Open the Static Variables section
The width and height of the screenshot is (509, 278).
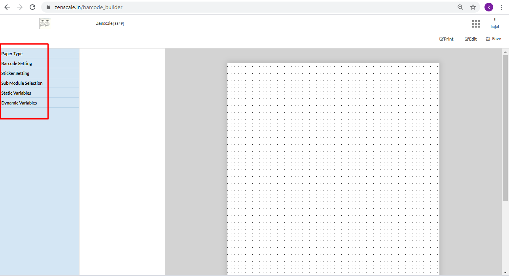(40, 93)
